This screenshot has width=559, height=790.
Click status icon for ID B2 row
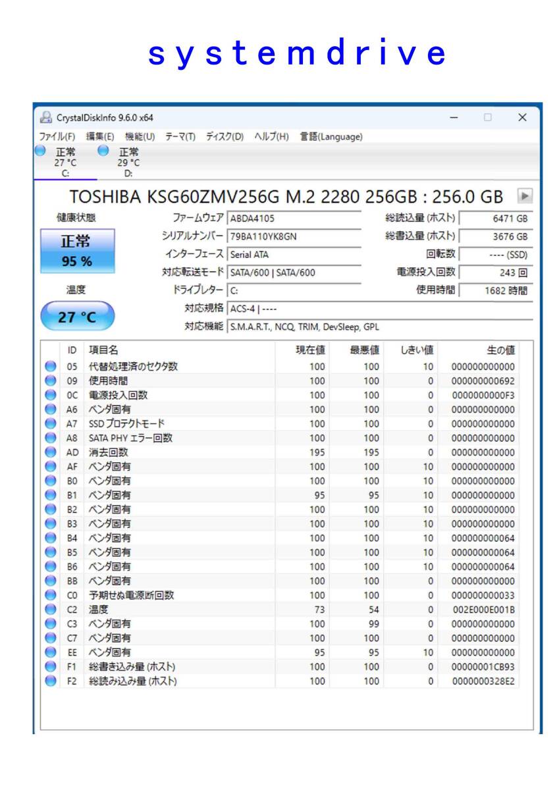(50, 510)
